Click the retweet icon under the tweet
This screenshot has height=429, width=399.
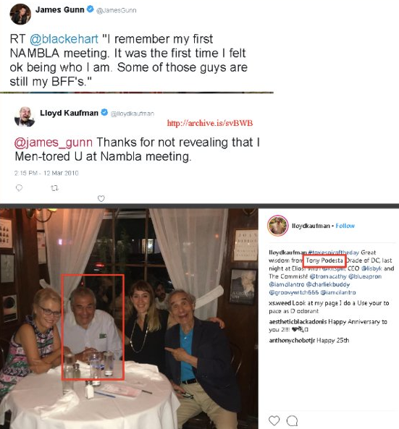pyautogui.click(x=54, y=188)
